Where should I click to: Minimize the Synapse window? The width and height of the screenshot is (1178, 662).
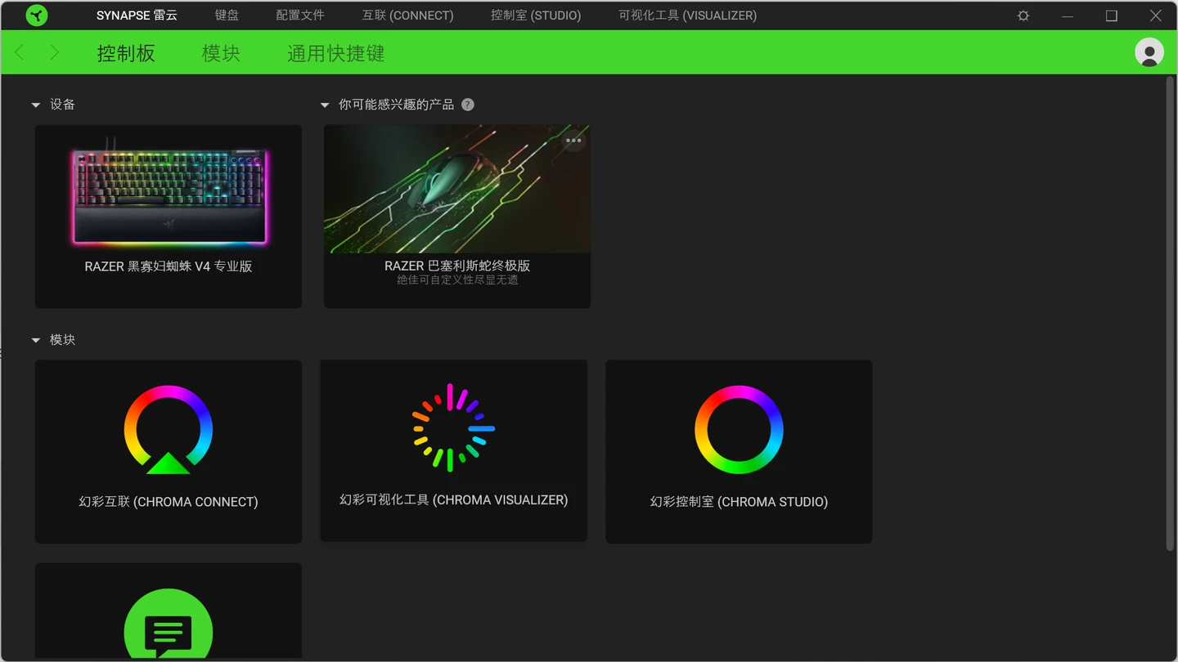coord(1068,16)
